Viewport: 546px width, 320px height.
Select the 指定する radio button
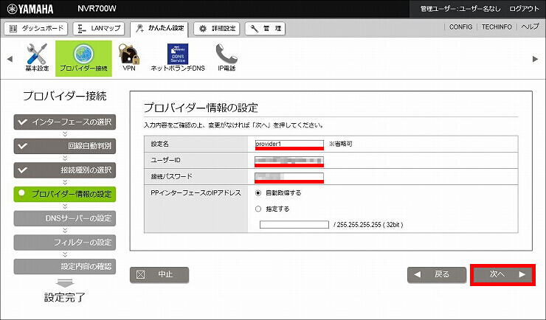pos(258,209)
